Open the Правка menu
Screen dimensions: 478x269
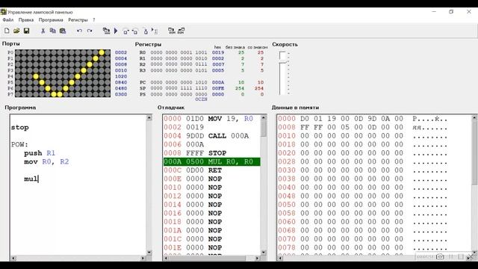(x=26, y=20)
